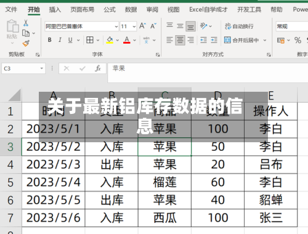Open the 文件 tab
Screen dimensions: 308x234
(11, 9)
